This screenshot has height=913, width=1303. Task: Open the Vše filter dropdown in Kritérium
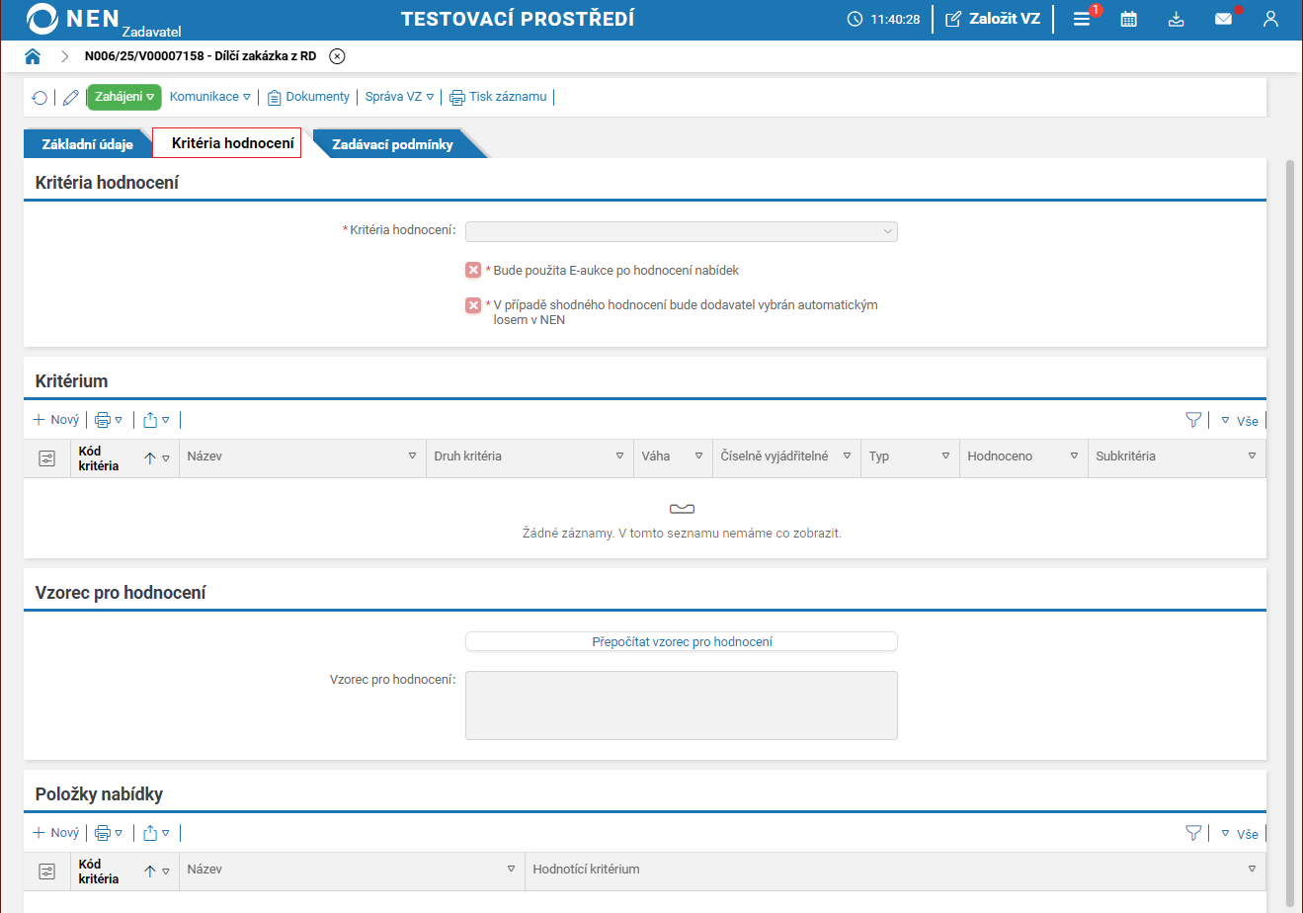[x=1240, y=421]
